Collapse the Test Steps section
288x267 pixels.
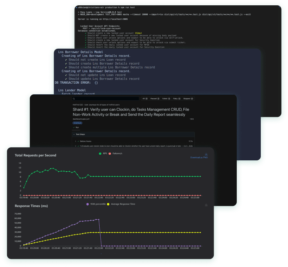click(x=133, y=135)
